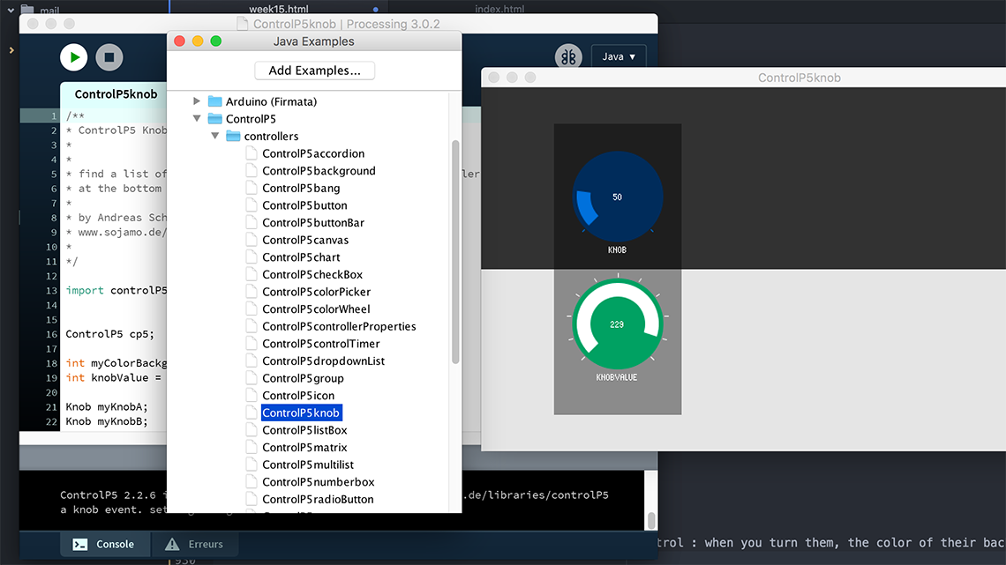Click the ControlP5matrix file icon
This screenshot has height=565, width=1006.
point(251,447)
